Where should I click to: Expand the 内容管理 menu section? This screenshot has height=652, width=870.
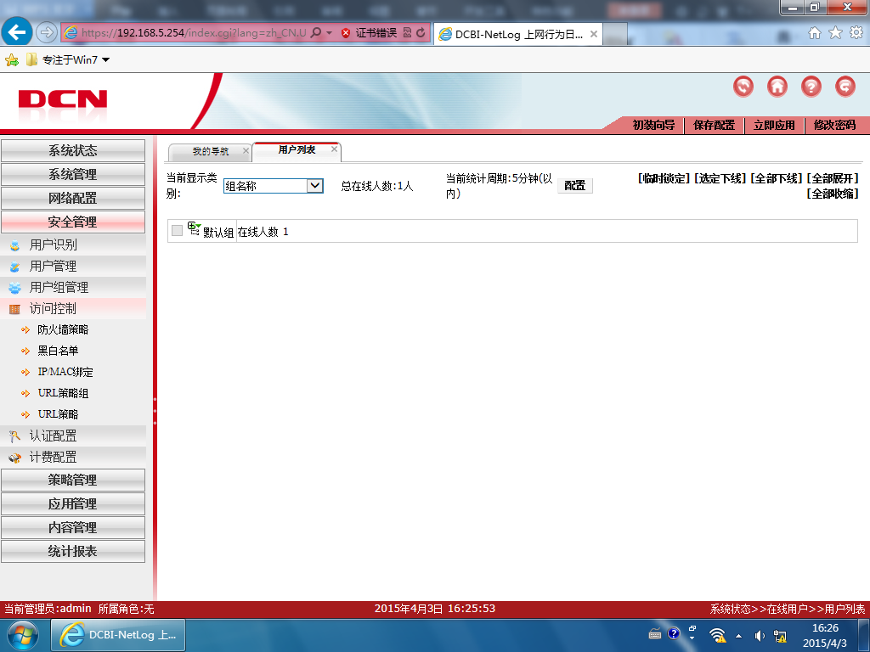click(73, 528)
